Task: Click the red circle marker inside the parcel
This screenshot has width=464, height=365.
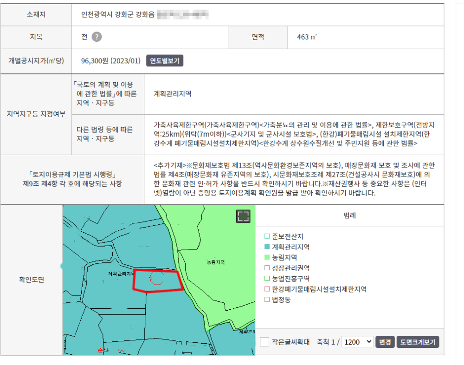Action: pyautogui.click(x=157, y=278)
